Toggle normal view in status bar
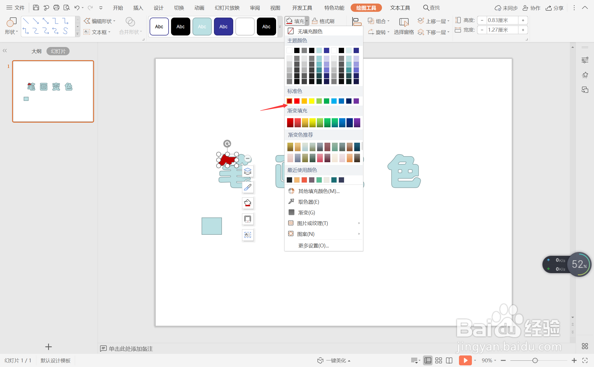 pyautogui.click(x=428, y=360)
